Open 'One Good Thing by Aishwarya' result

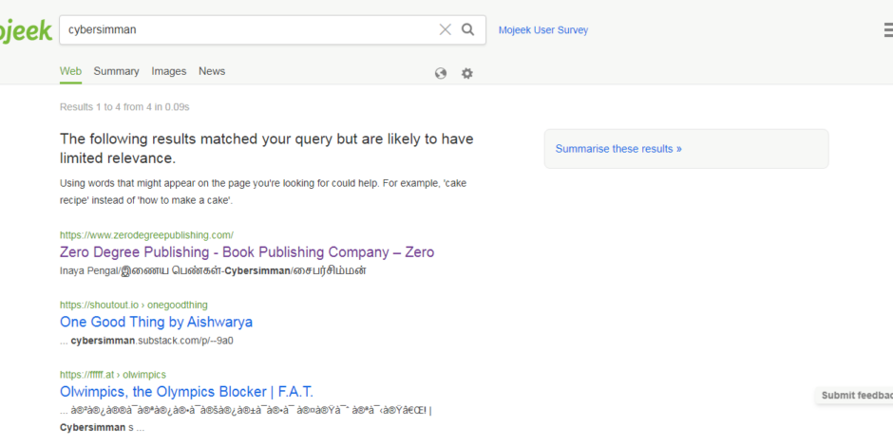tap(156, 322)
